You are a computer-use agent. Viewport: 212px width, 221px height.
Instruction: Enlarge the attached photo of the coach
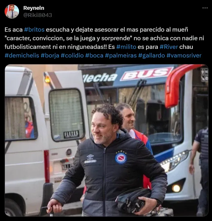click(x=107, y=140)
